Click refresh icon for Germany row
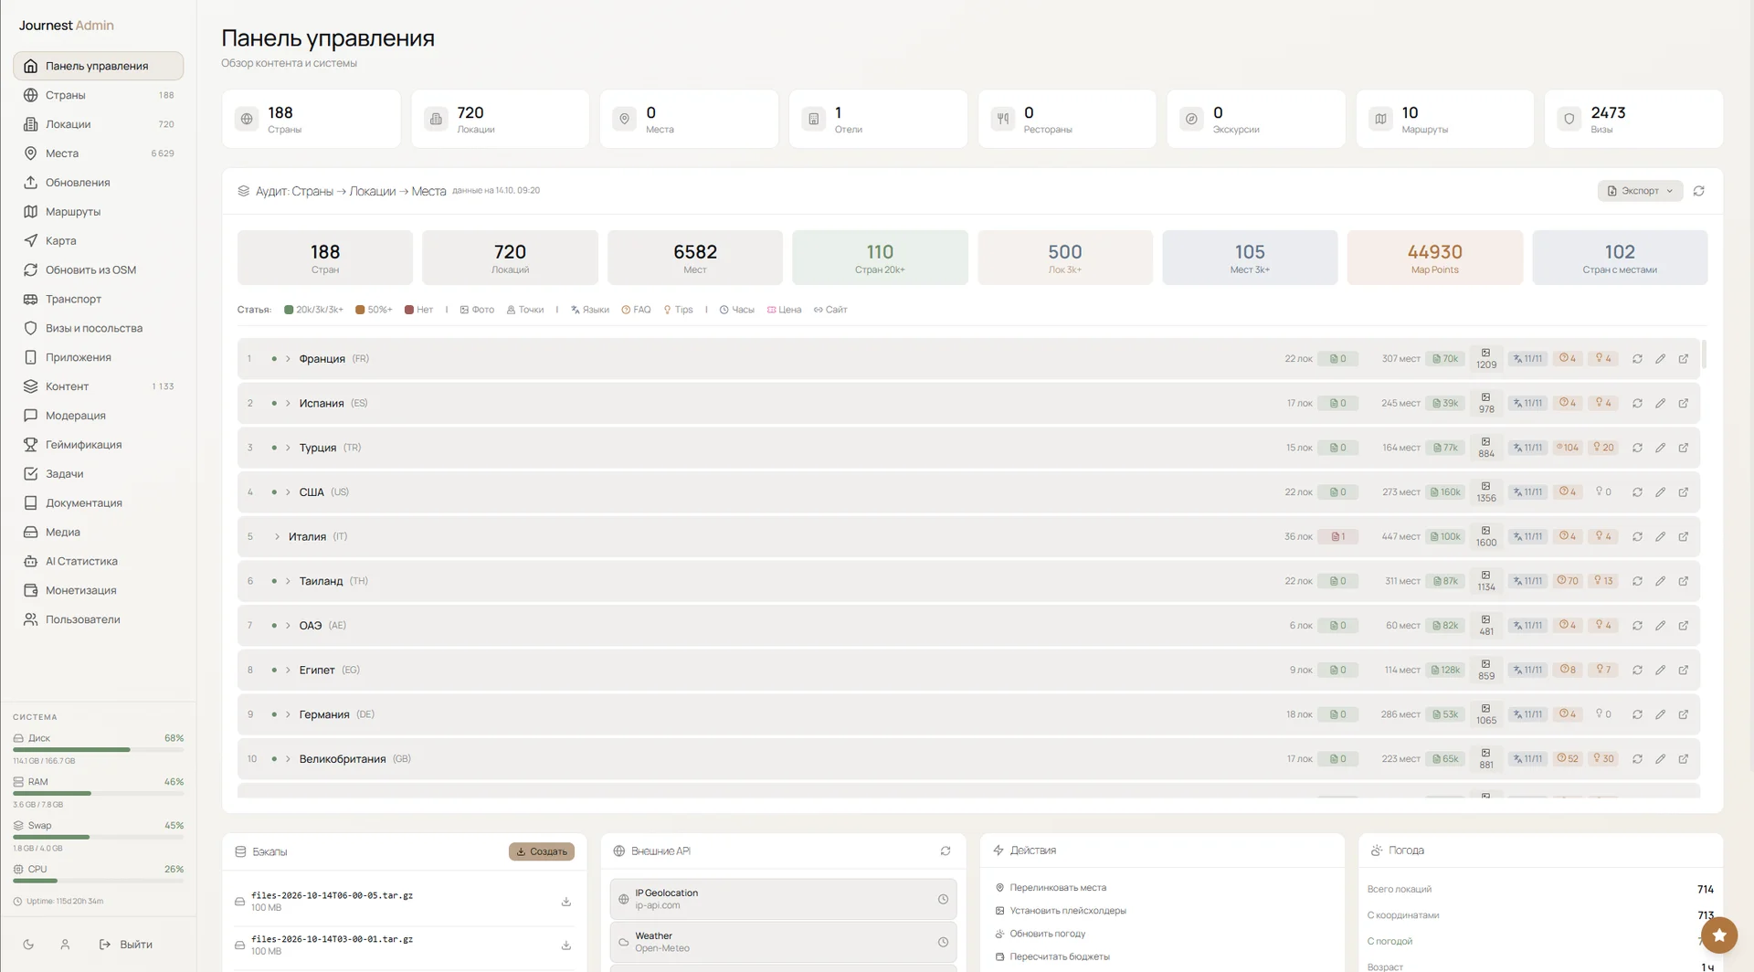1754x972 pixels. [x=1637, y=714]
